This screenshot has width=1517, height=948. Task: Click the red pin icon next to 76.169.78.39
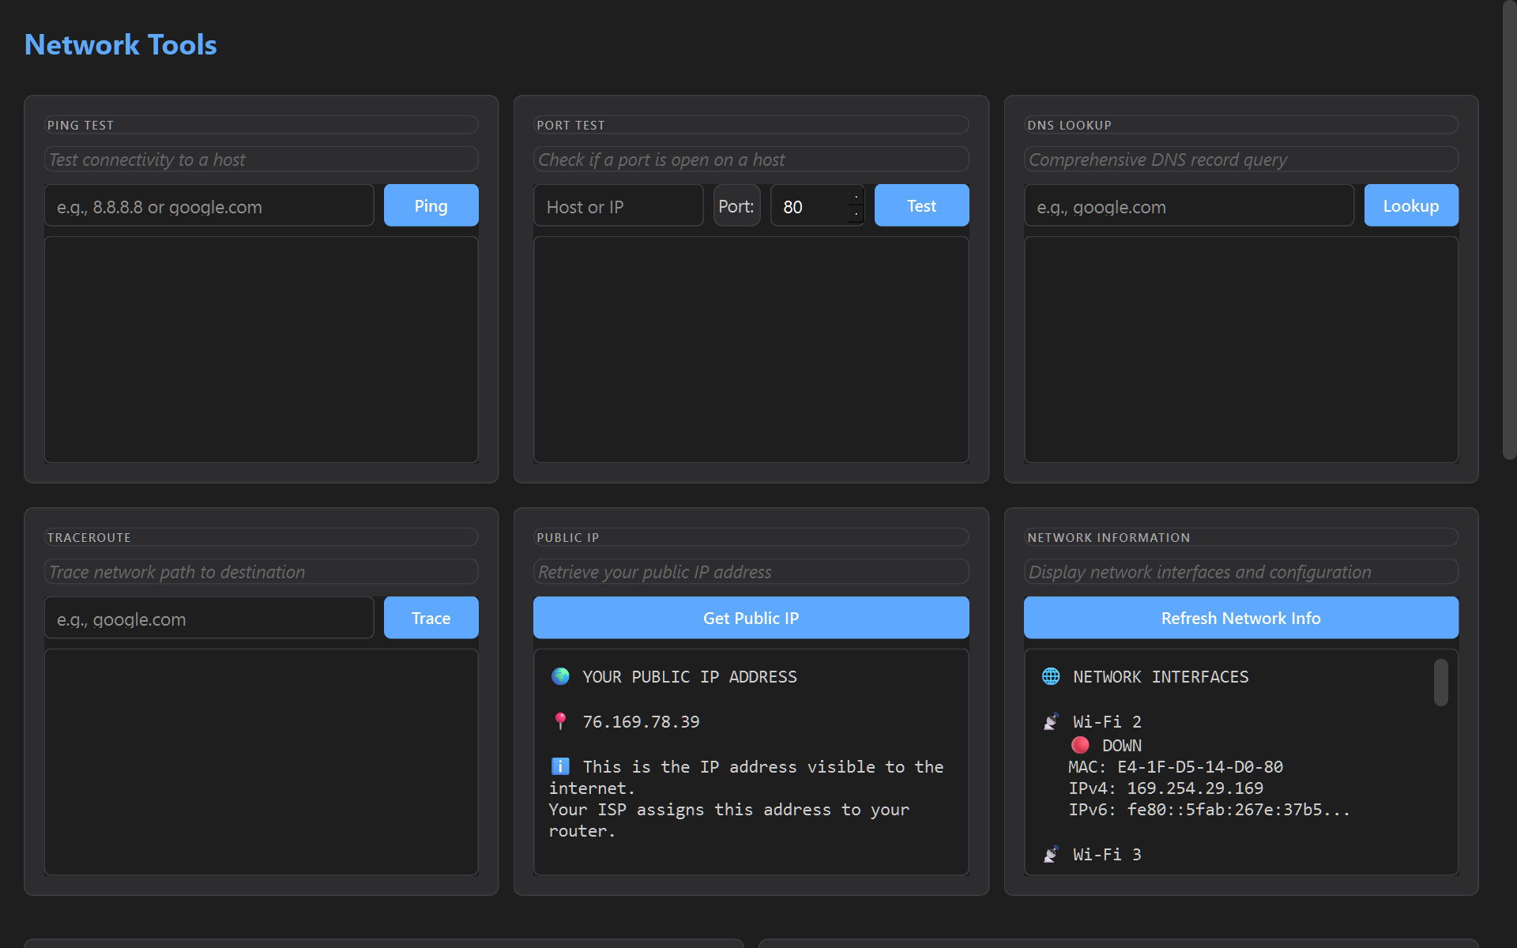[560, 720]
